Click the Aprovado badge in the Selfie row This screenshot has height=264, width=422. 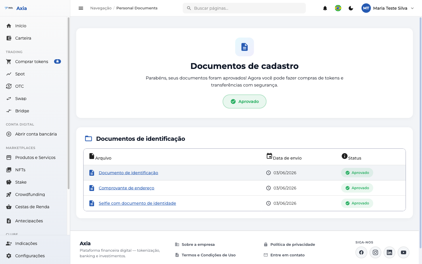(357, 203)
